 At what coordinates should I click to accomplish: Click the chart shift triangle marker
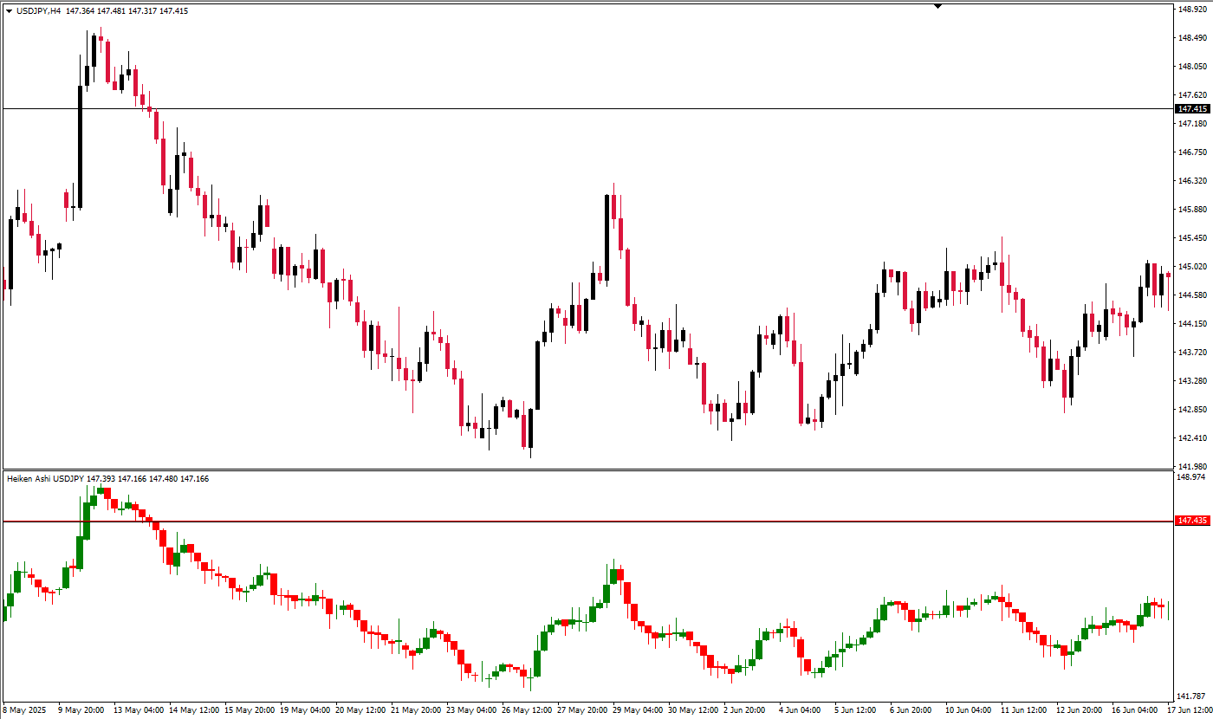pyautogui.click(x=937, y=6)
